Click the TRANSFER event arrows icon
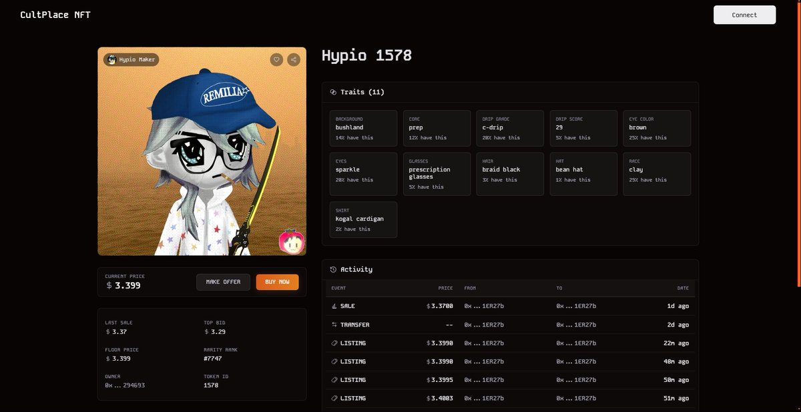Screen dimensions: 801x412 click(334, 325)
